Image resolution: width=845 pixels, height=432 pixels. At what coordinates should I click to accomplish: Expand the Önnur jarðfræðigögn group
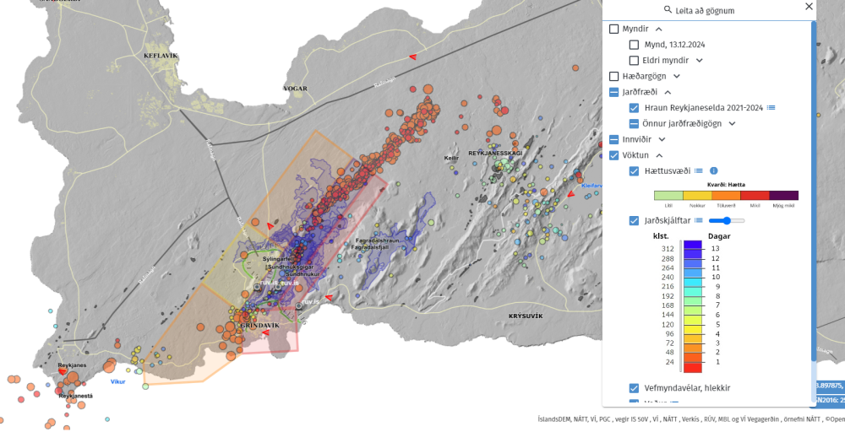(x=732, y=123)
